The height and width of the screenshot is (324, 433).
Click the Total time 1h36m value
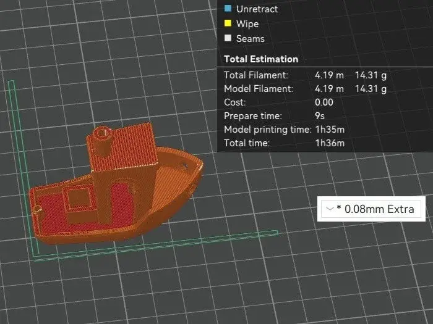point(330,143)
